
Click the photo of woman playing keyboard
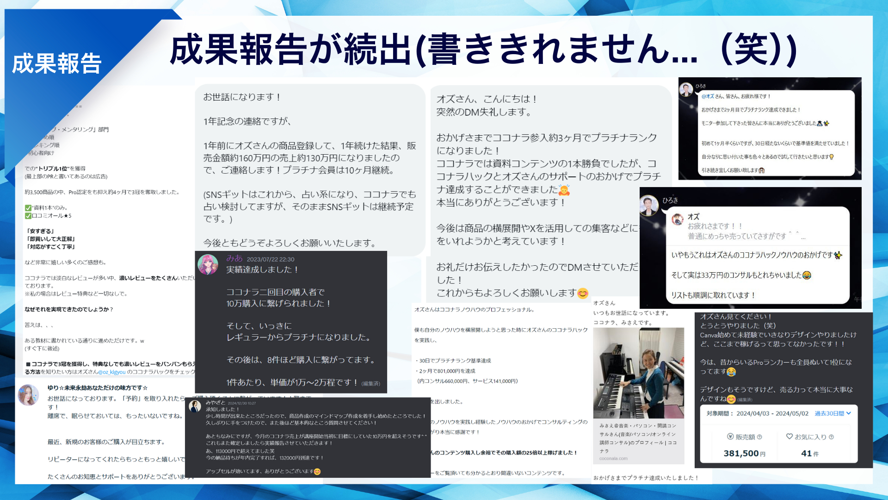(638, 373)
